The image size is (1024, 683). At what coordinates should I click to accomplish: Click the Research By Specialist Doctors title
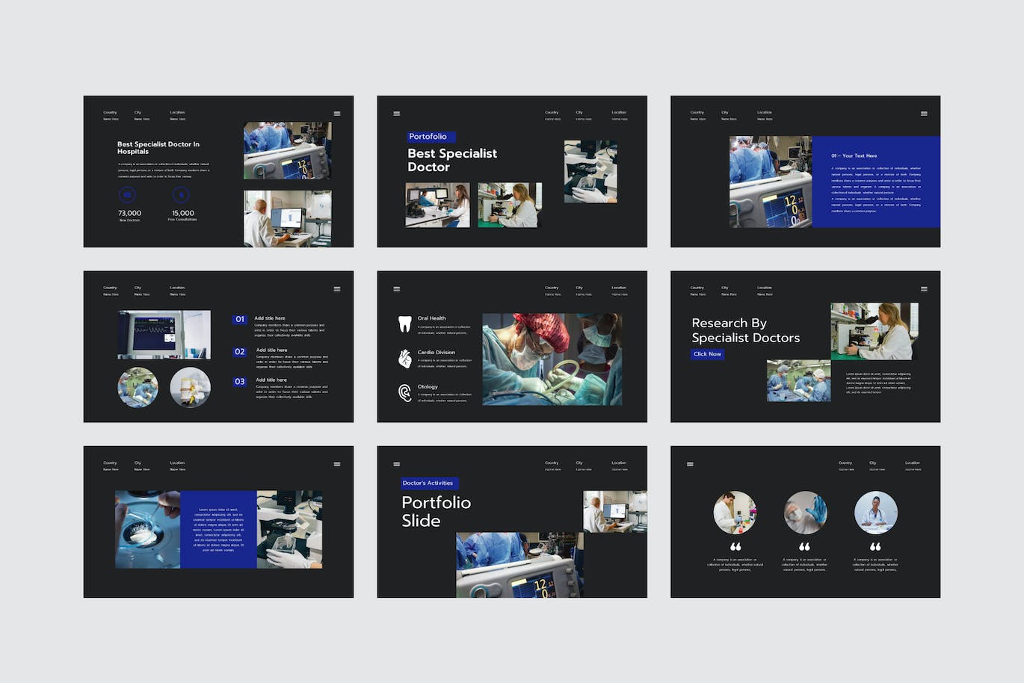tap(745, 330)
